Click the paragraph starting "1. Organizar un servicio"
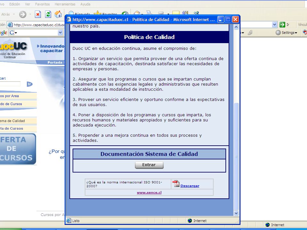 [148, 64]
